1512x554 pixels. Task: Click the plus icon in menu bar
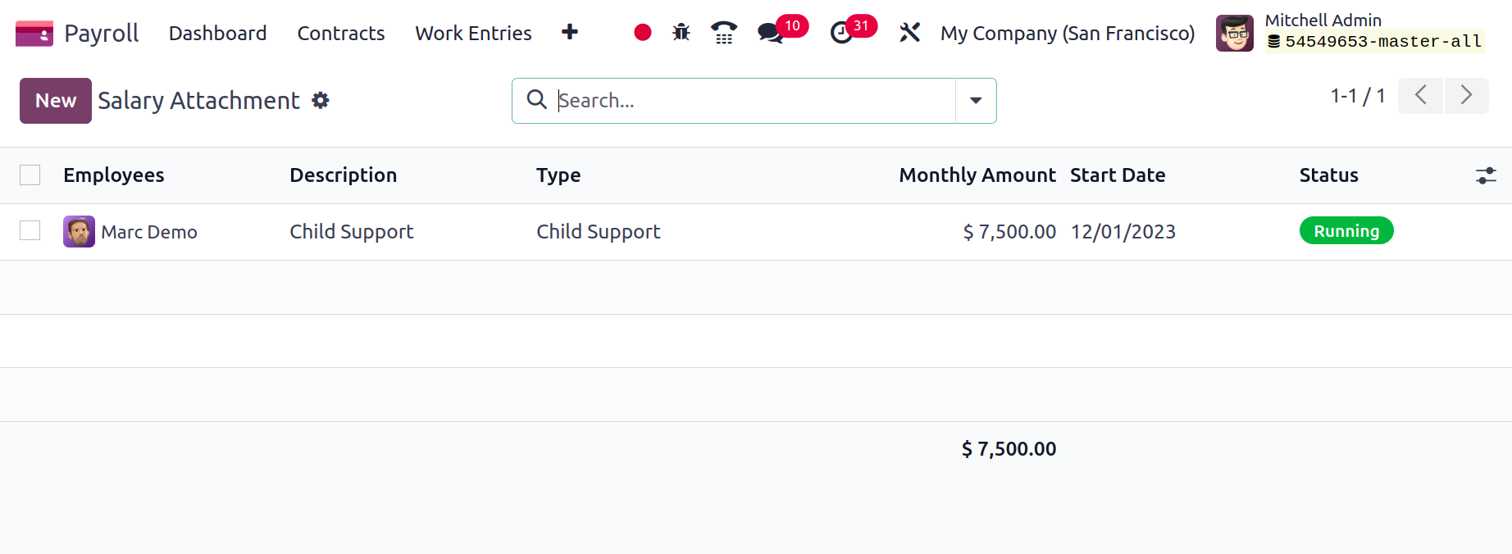point(570,32)
